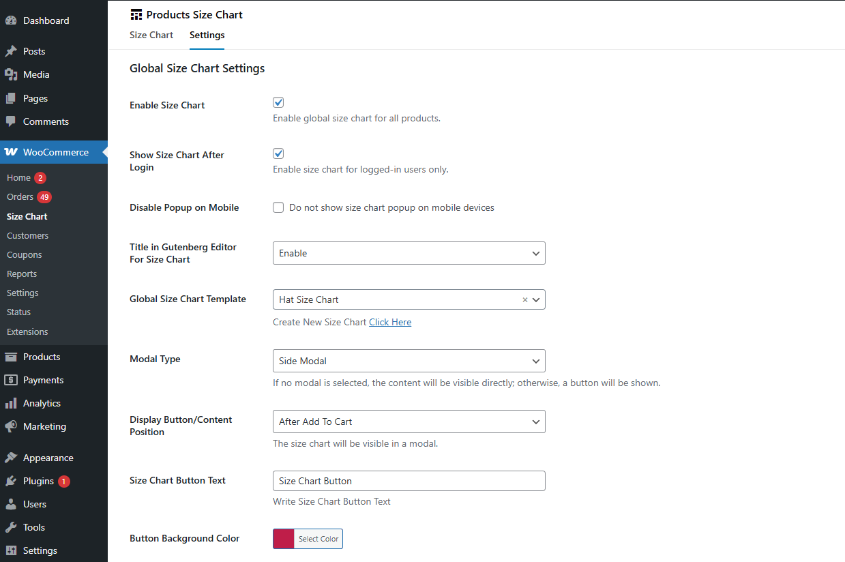Open the Orders submenu item
This screenshot has width=845, height=562.
click(20, 196)
